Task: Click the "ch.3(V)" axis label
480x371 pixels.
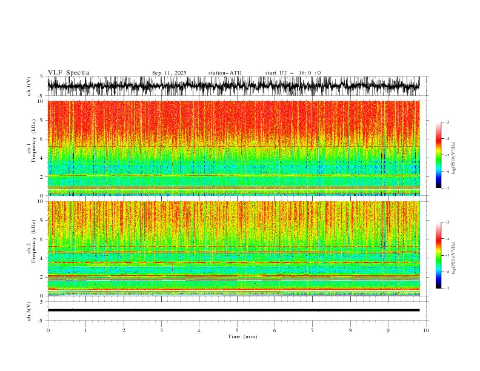Action: pos(29,311)
